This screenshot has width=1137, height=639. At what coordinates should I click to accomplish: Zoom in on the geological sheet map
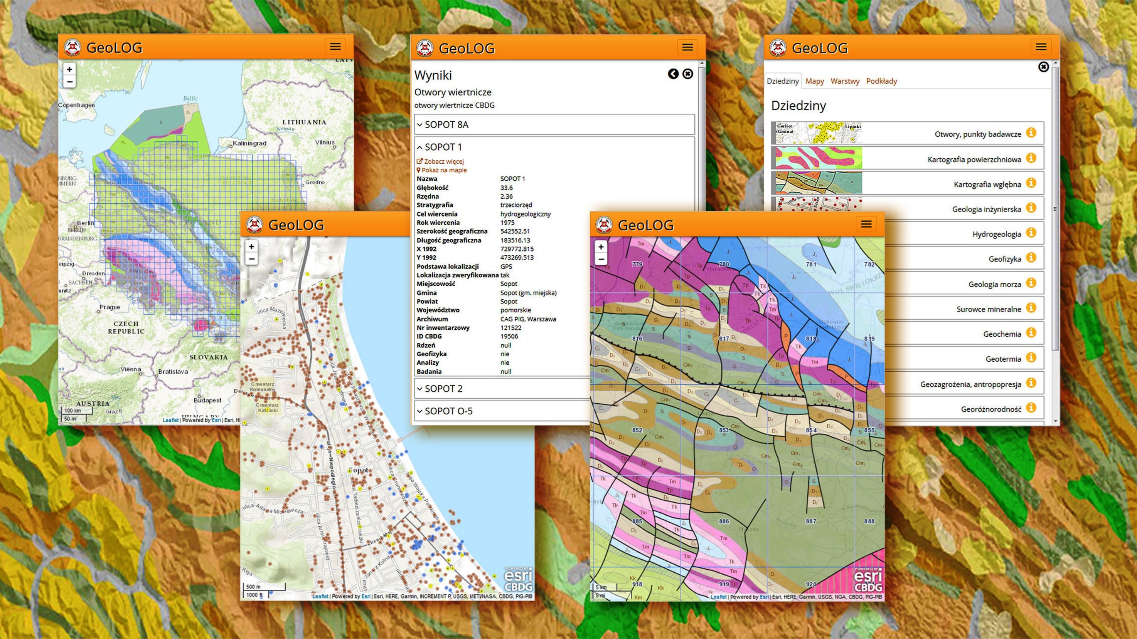[601, 247]
